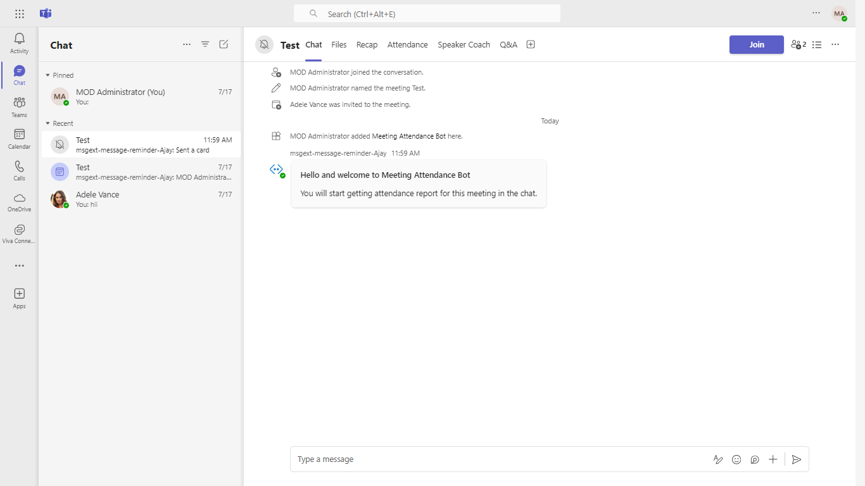Screen dimensions: 865x486
Task: Click the Search box
Action: [427, 13]
